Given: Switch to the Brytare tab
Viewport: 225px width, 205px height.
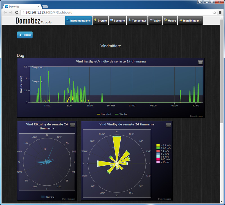Looking at the screenshot, I should pyautogui.click(x=100, y=20).
